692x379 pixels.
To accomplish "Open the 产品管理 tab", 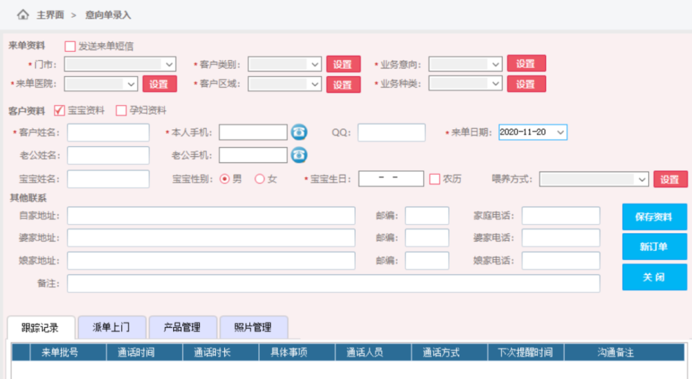I will click(x=182, y=327).
